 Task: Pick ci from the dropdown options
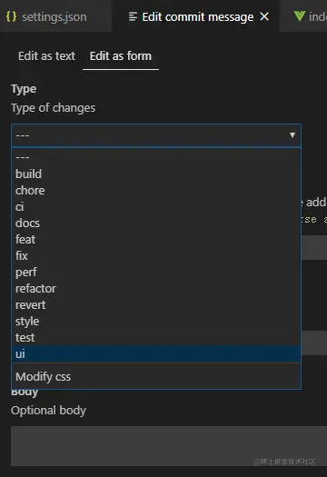tap(156, 206)
